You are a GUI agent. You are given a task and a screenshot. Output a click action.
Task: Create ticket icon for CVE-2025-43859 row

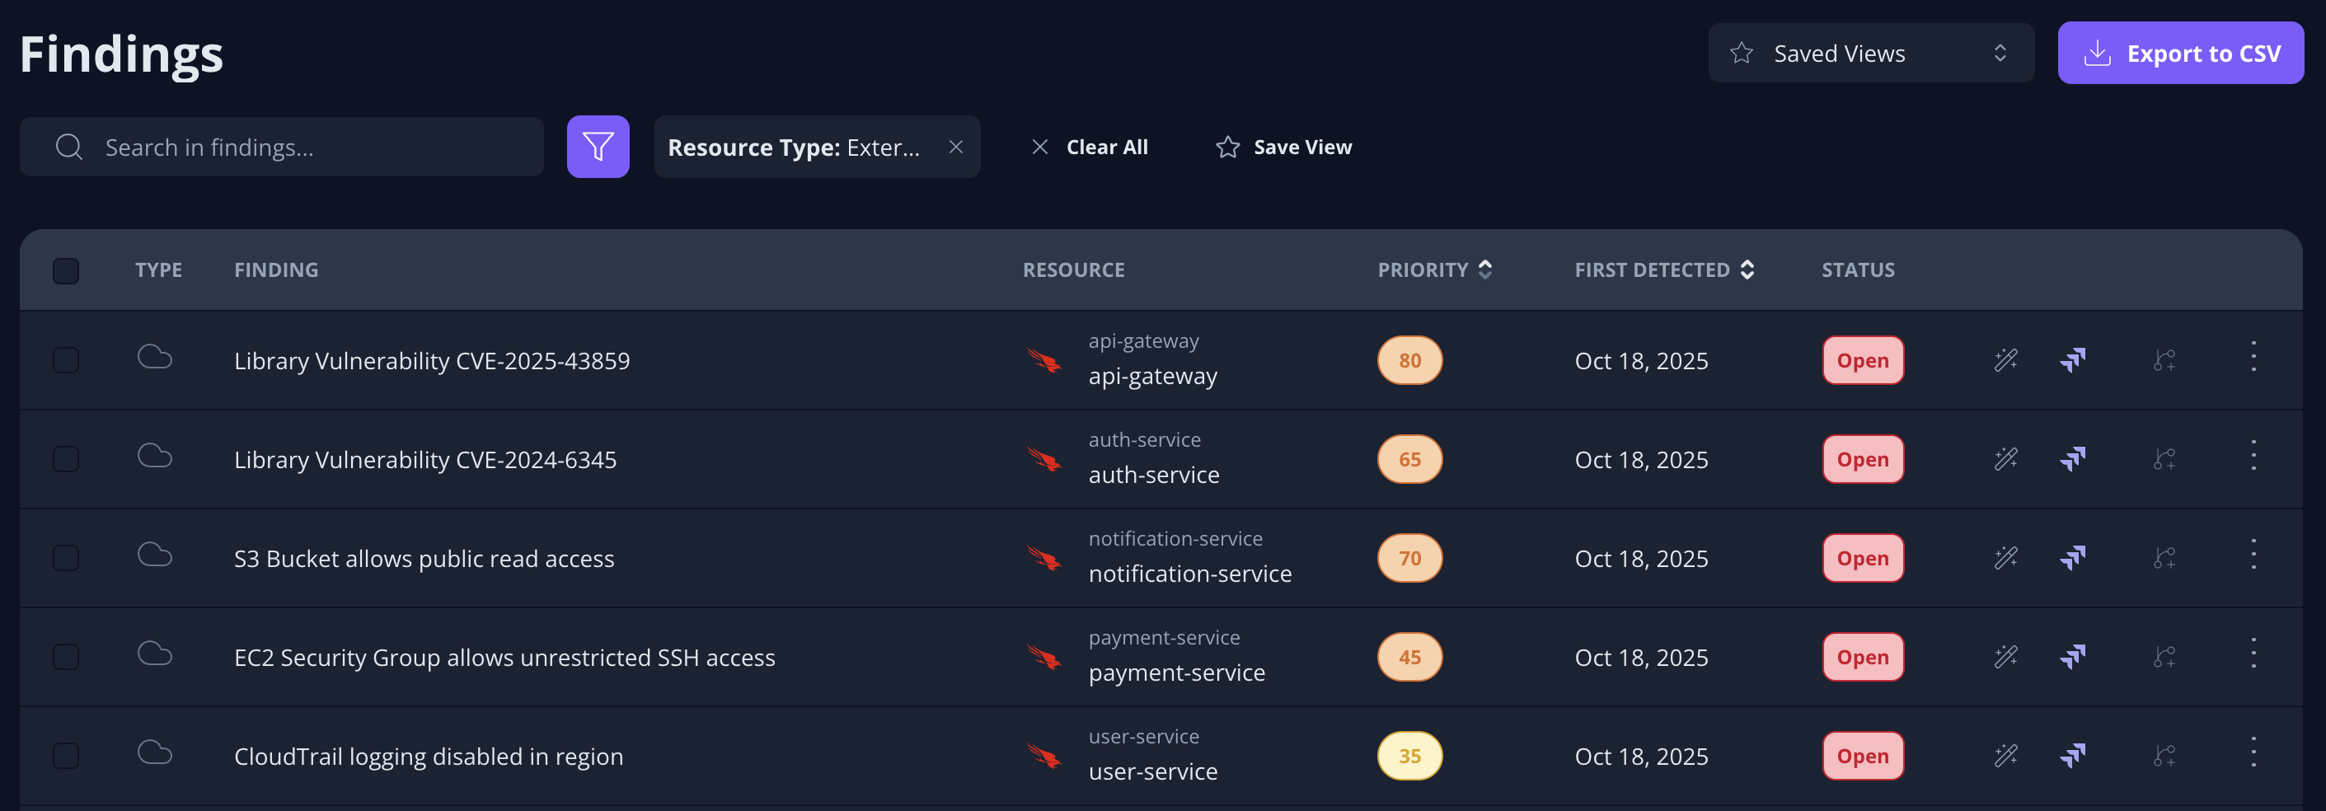(x=2072, y=360)
